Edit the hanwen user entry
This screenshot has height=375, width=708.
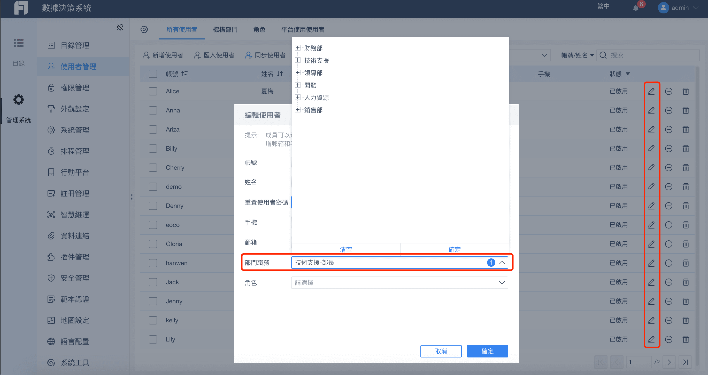pos(651,263)
